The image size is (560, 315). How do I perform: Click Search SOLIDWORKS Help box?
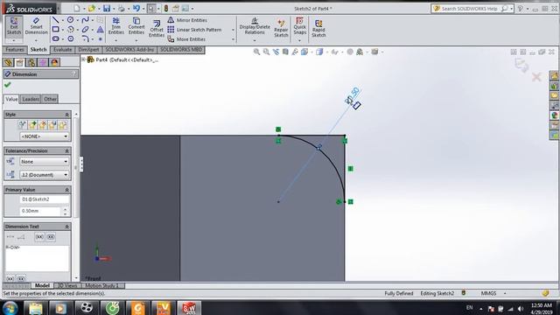[x=469, y=8]
